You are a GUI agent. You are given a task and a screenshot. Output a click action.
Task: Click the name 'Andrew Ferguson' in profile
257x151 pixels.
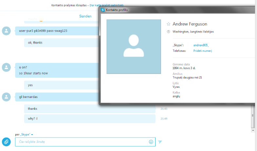tap(190, 24)
